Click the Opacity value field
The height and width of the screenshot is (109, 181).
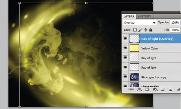[x=175, y=23]
